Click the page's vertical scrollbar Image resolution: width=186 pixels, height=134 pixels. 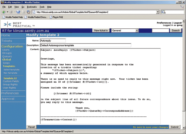coord(184,77)
